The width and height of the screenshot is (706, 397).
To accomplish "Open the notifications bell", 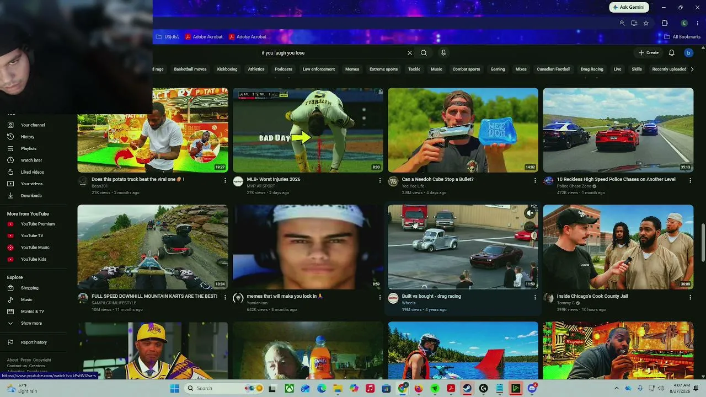I will [671, 53].
